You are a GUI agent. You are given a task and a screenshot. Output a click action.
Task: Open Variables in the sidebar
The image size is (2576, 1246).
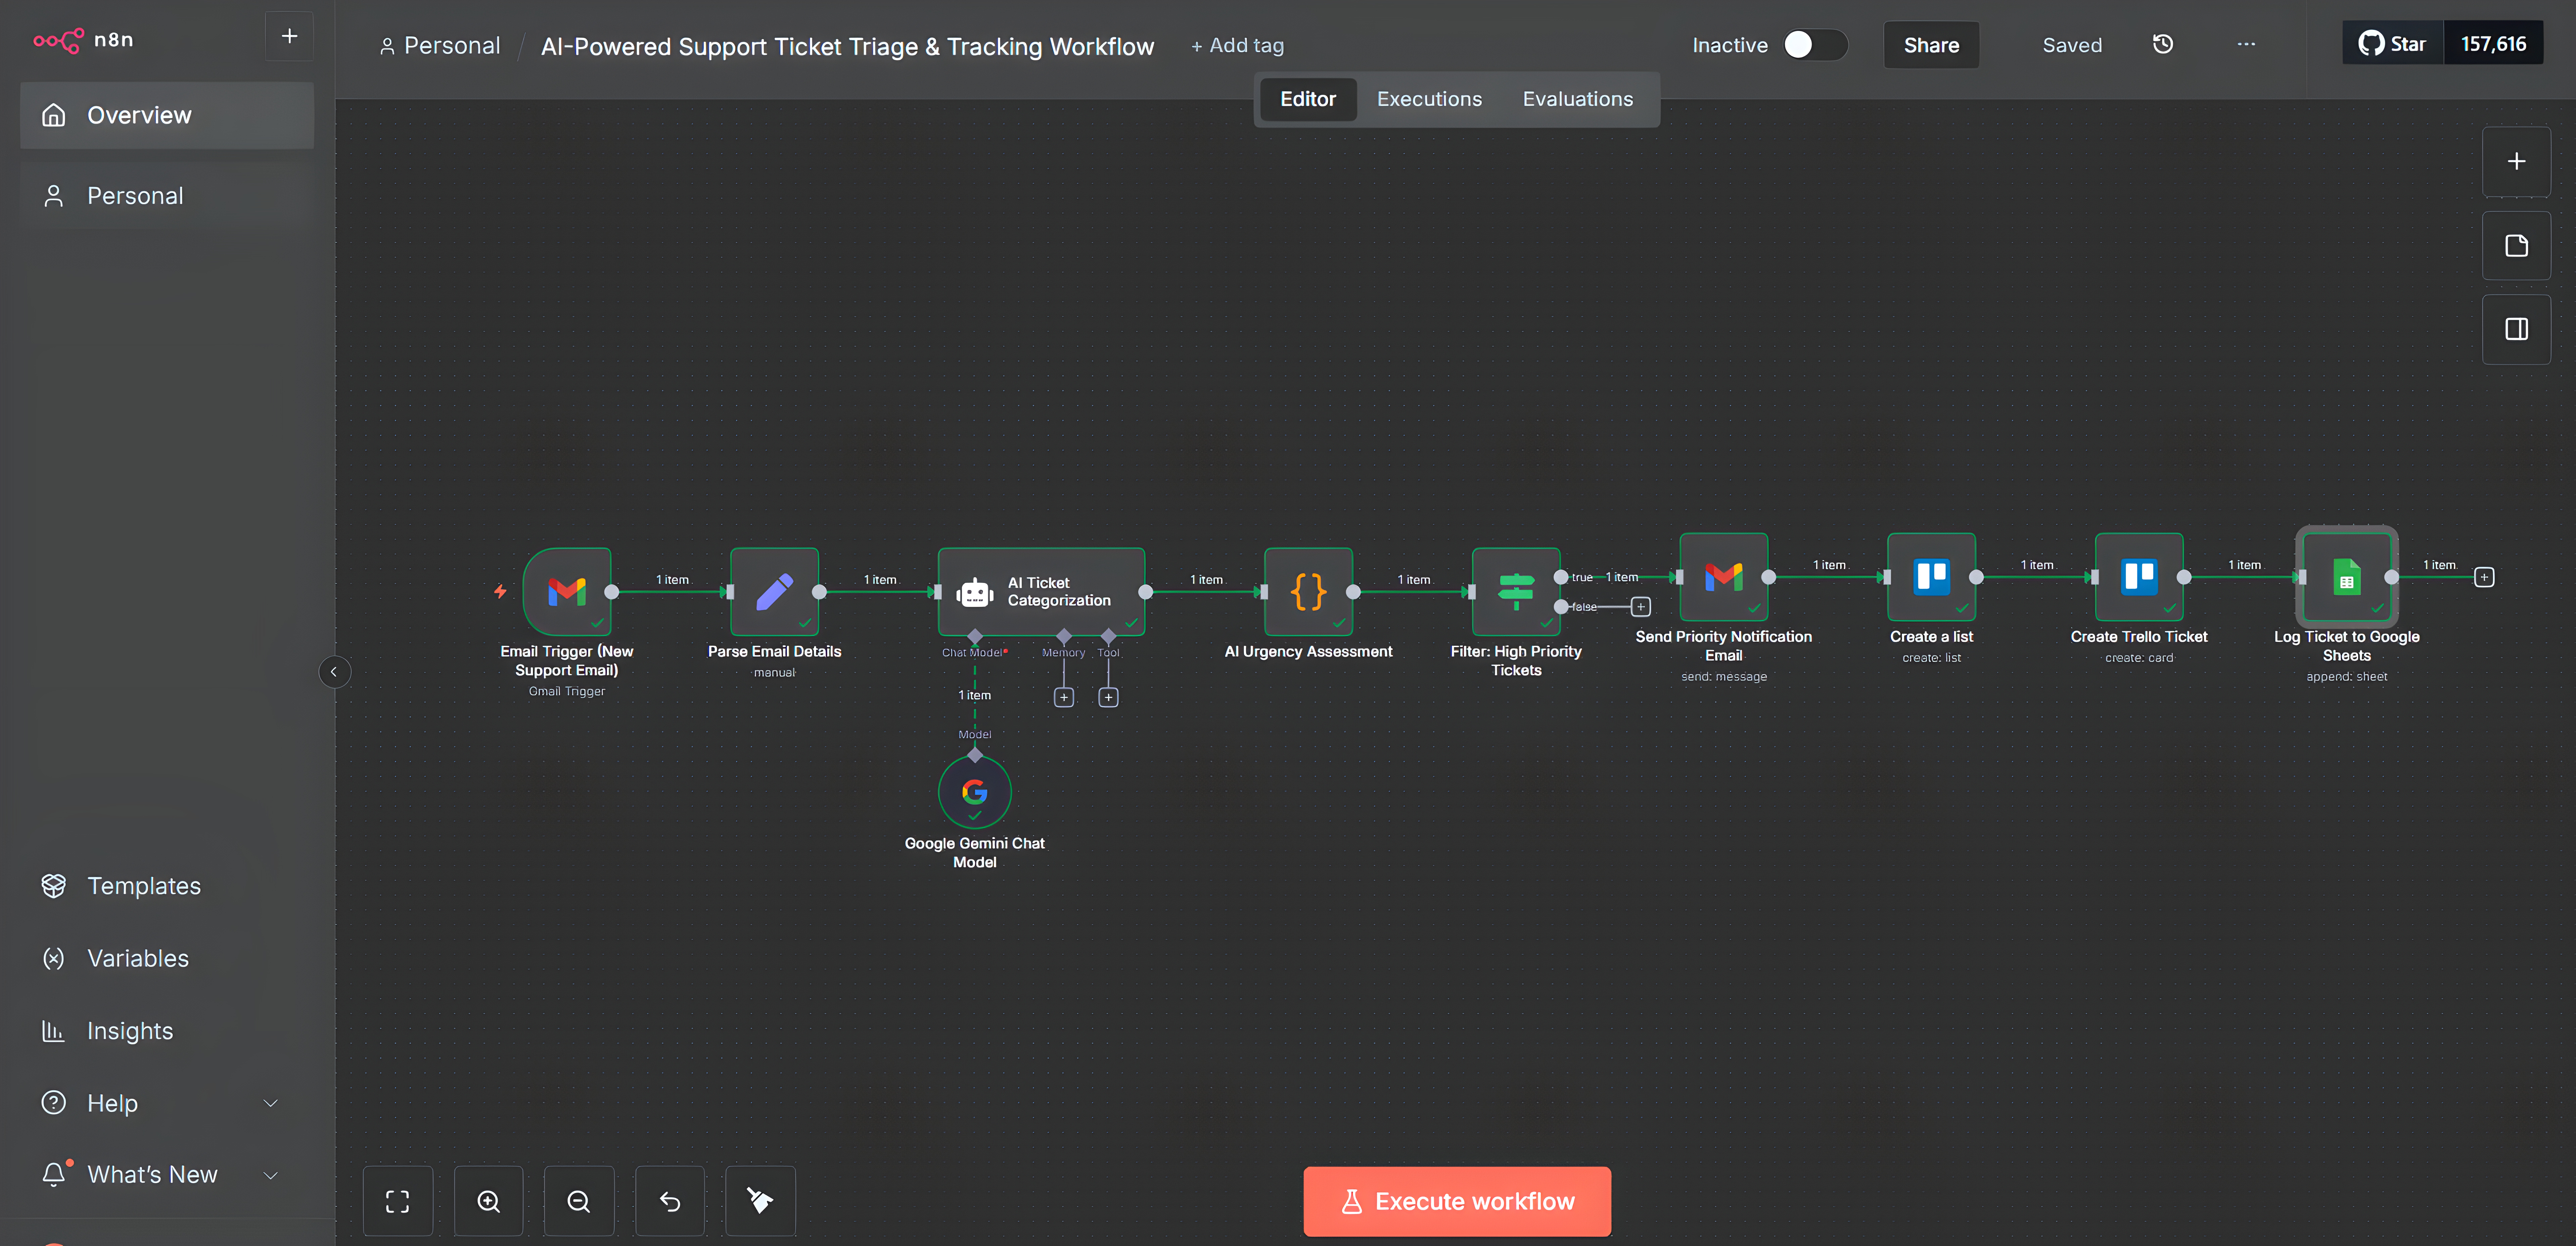138,958
